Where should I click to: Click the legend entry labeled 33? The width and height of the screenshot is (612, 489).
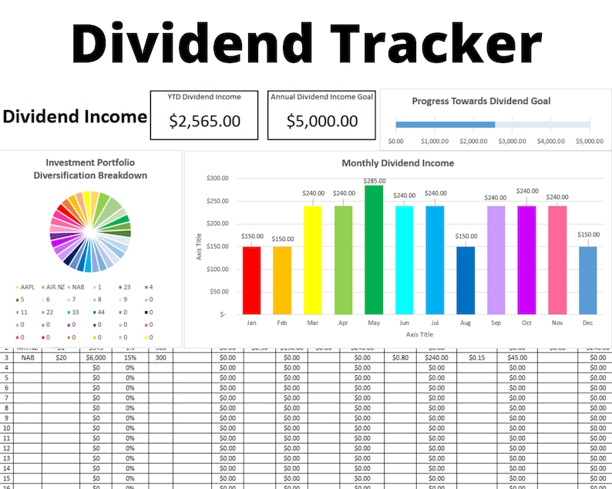[73, 312]
